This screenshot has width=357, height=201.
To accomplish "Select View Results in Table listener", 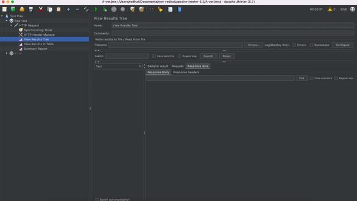I will point(38,44).
